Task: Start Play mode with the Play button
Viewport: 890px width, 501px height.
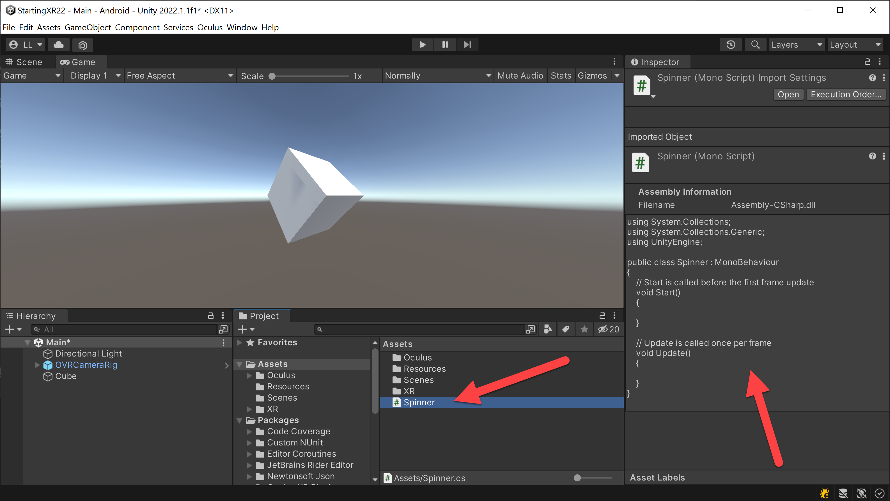Action: click(x=422, y=45)
